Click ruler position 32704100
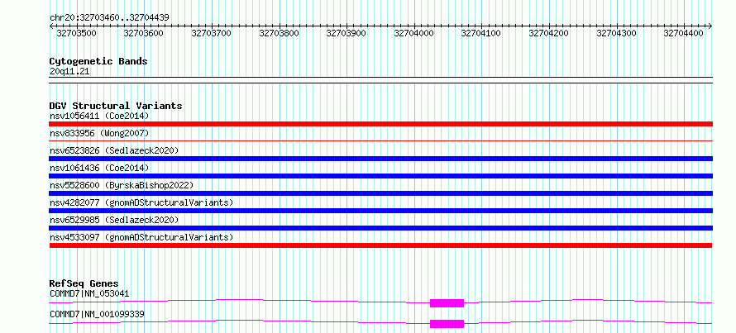Viewport: 736px width, 333px height. pyautogui.click(x=481, y=33)
